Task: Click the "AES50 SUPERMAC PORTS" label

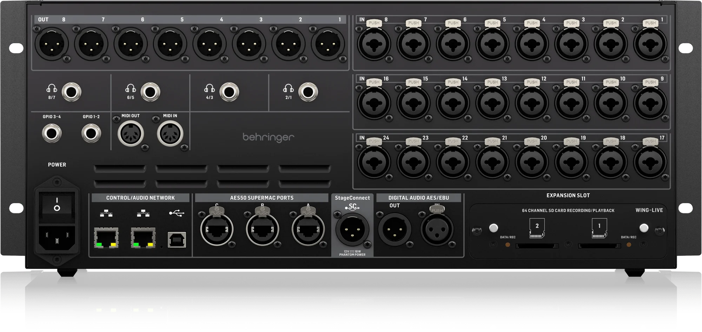Action: pyautogui.click(x=262, y=198)
